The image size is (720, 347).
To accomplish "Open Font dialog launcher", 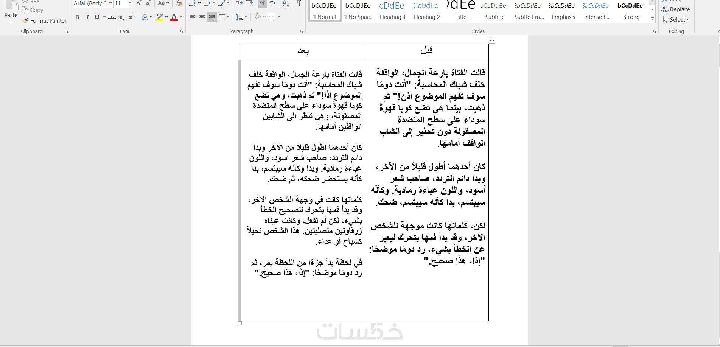I will (182, 31).
